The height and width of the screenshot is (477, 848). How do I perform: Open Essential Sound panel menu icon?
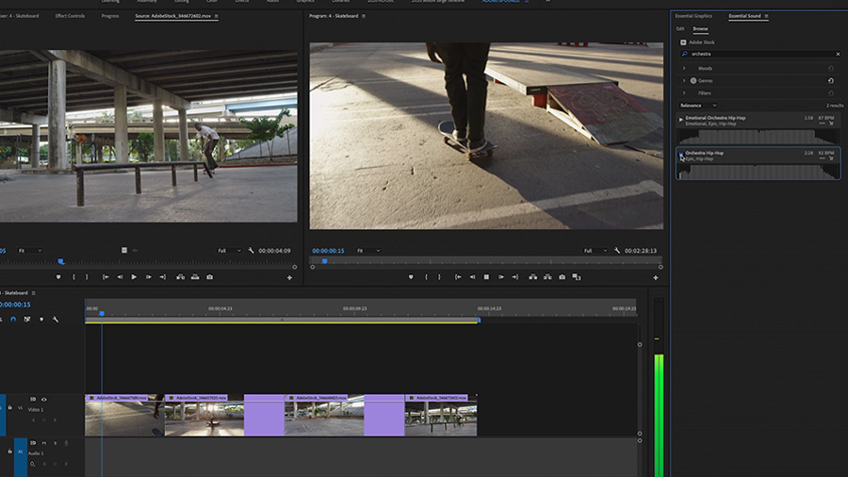pos(766,16)
